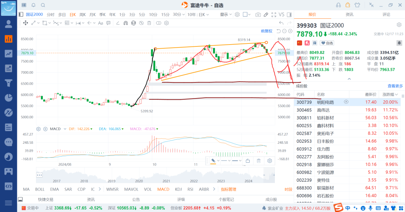This screenshot has height=212, width=405.
Task: Open the stock screener funnel sidebar icon
Action: click(x=9, y=83)
